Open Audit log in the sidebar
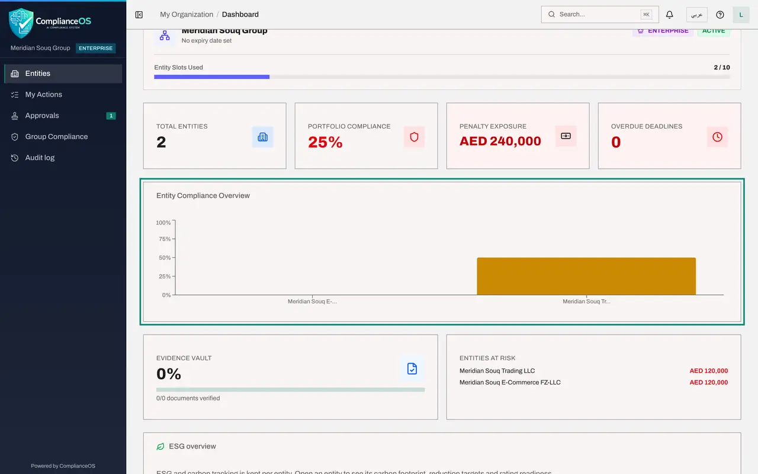758x474 pixels. coord(63,158)
